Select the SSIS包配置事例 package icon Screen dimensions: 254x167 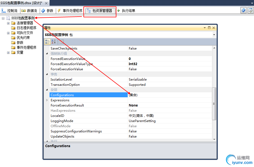pos(8,18)
